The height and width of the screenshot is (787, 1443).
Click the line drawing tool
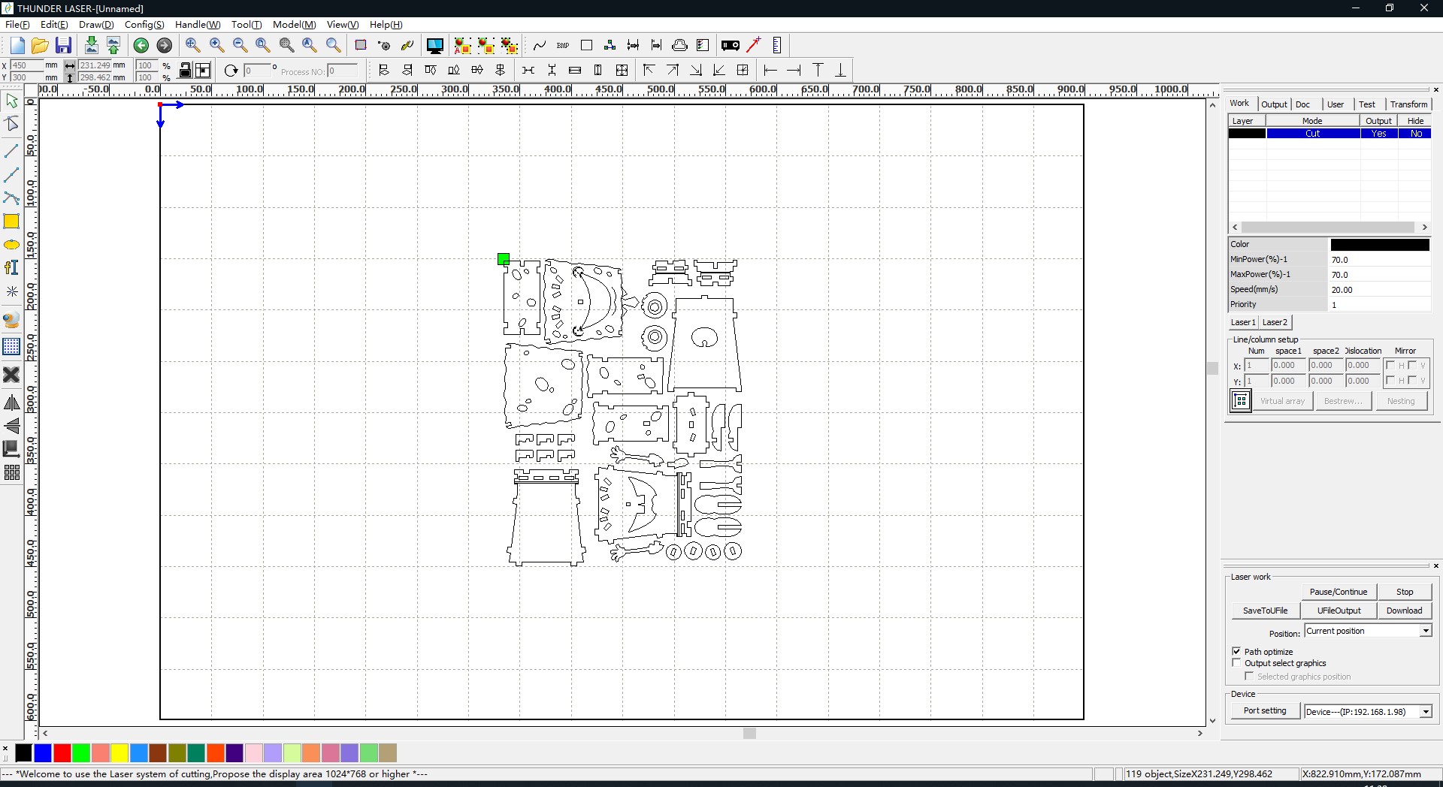coord(11,152)
